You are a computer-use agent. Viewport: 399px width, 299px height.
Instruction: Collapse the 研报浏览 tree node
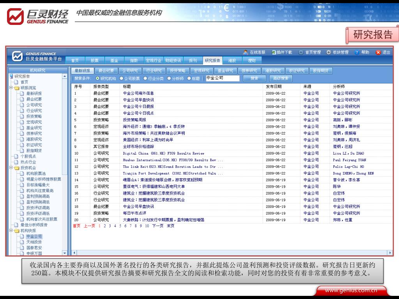(11, 88)
